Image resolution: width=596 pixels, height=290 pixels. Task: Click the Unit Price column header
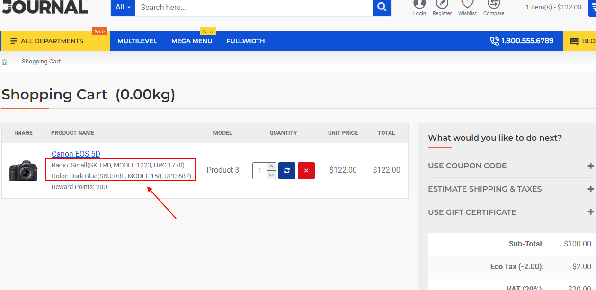[343, 133]
